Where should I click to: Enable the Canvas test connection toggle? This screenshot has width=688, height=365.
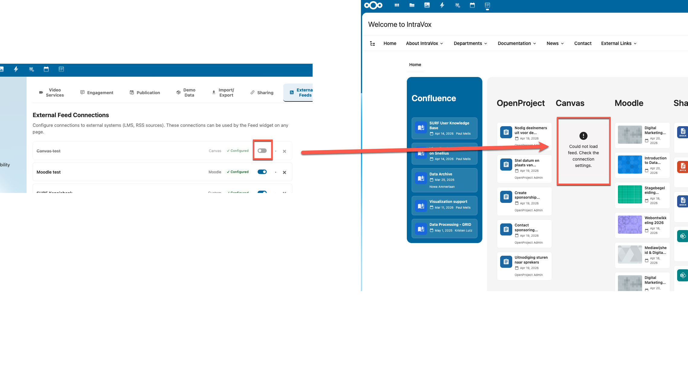click(x=262, y=151)
